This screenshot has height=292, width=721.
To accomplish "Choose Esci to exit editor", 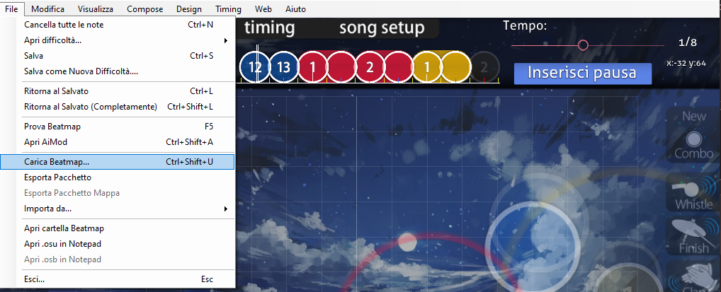I will (118, 279).
